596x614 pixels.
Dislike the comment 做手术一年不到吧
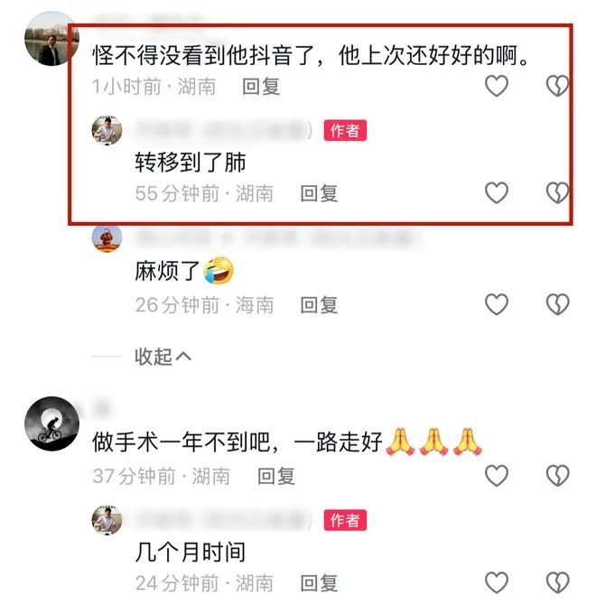click(x=557, y=475)
